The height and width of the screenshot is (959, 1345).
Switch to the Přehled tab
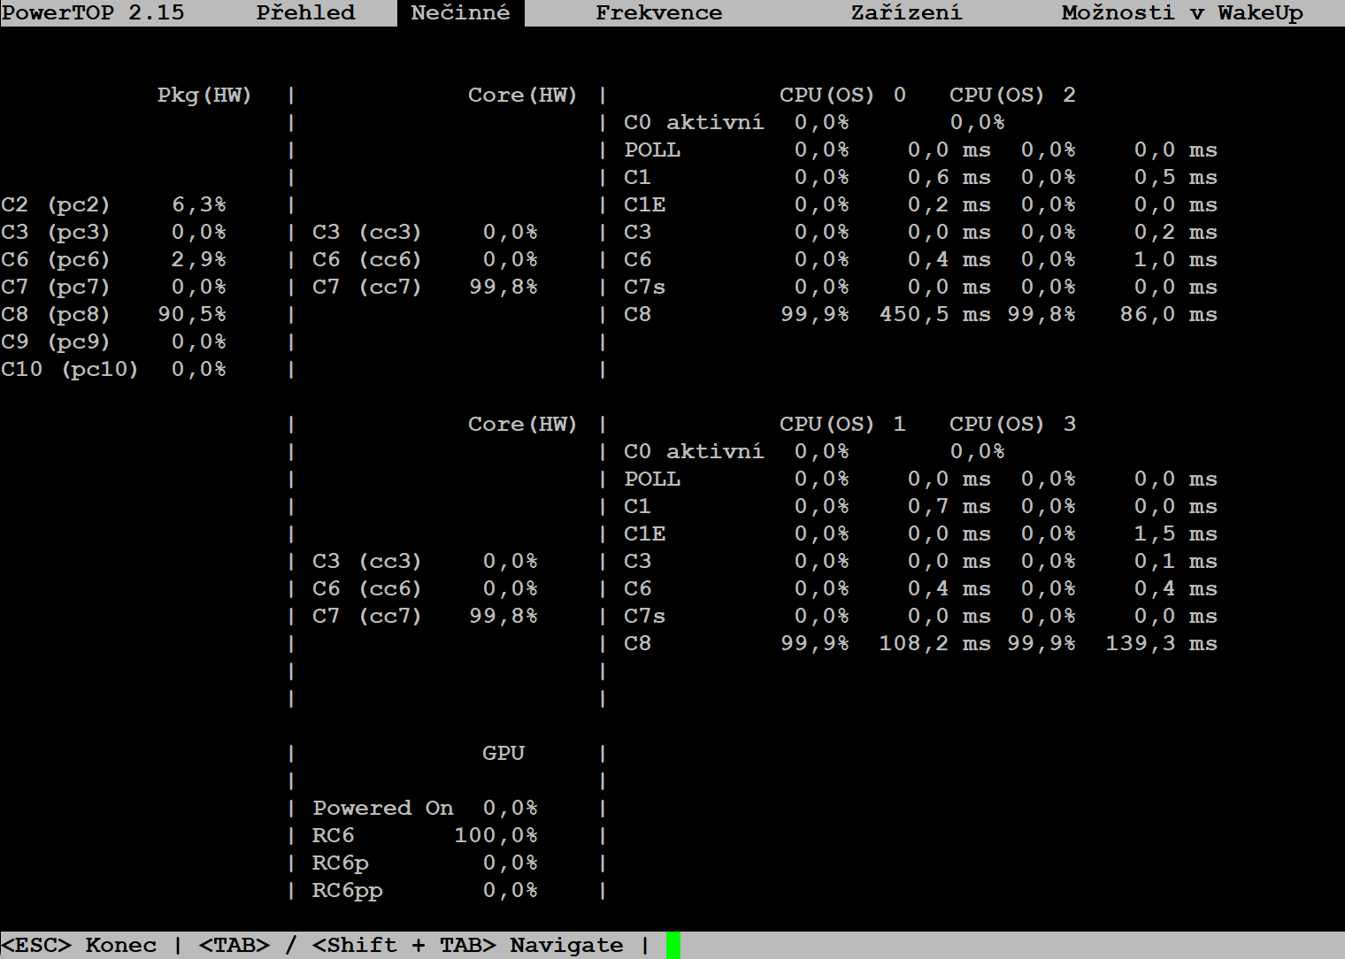point(305,13)
